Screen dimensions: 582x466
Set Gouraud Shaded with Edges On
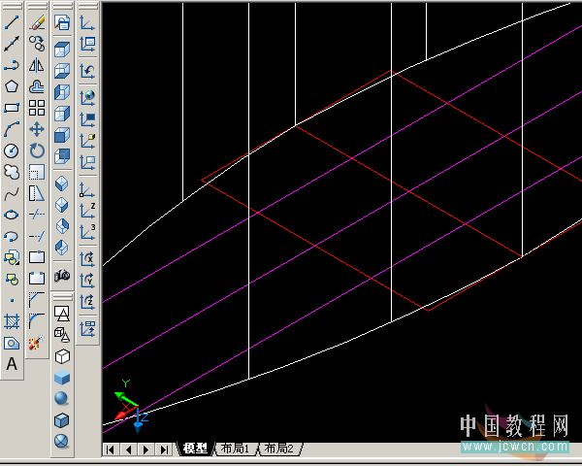62,441
